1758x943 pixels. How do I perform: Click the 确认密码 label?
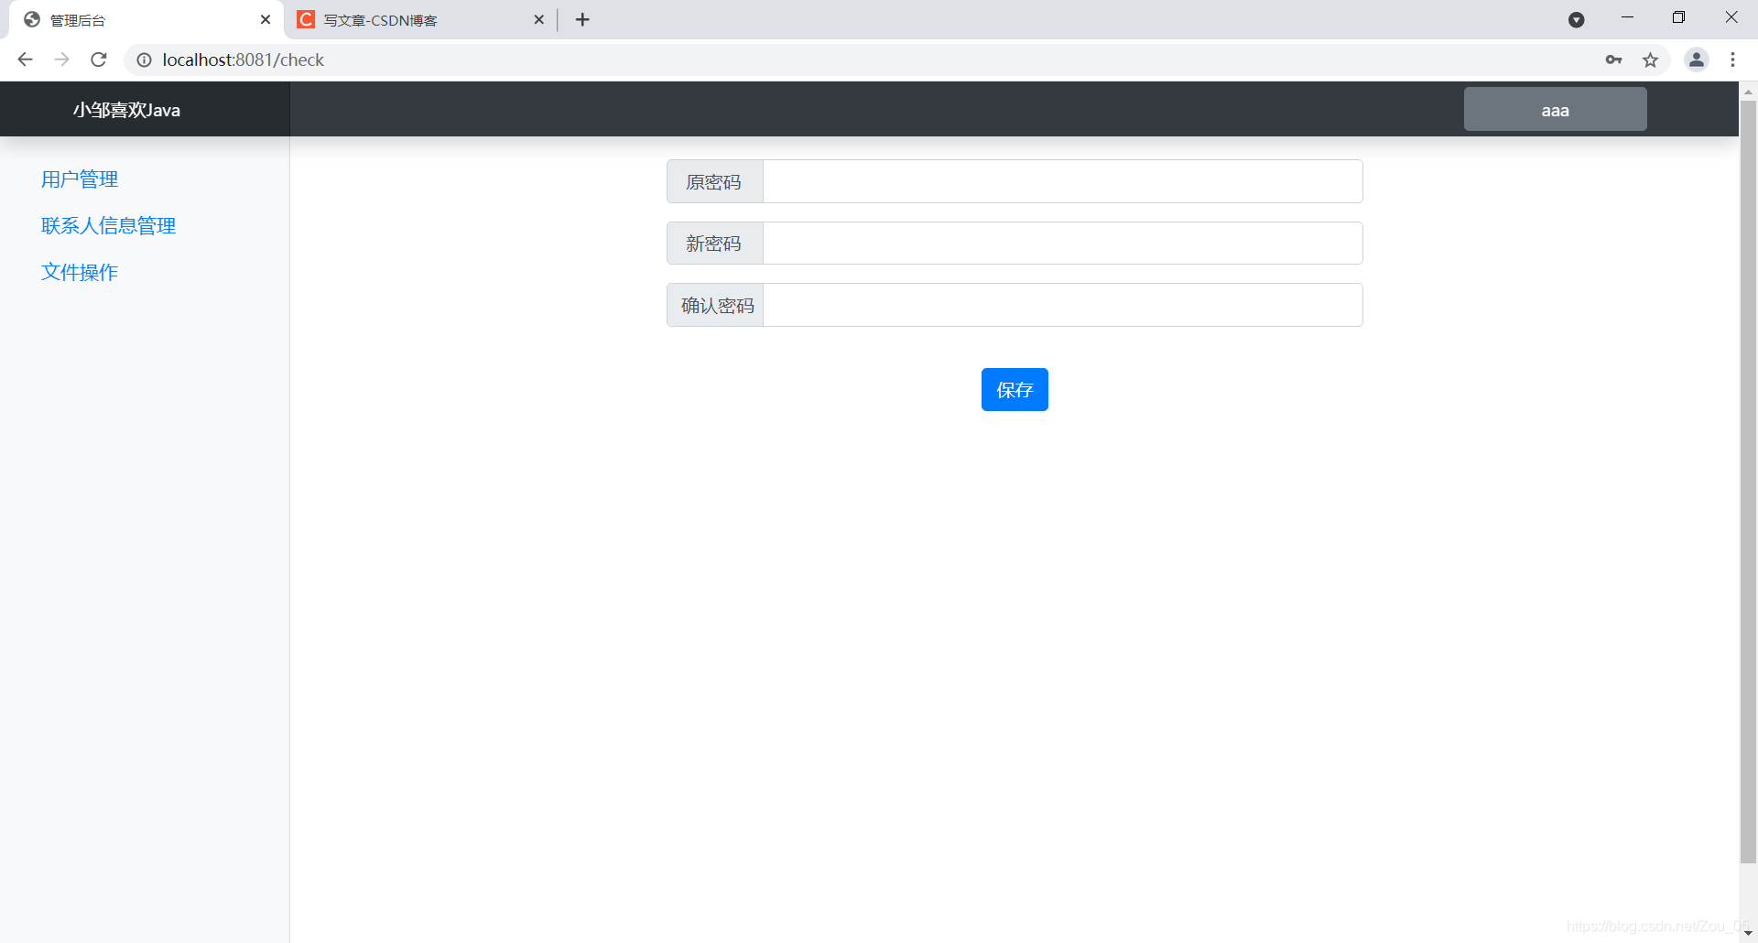(x=717, y=306)
